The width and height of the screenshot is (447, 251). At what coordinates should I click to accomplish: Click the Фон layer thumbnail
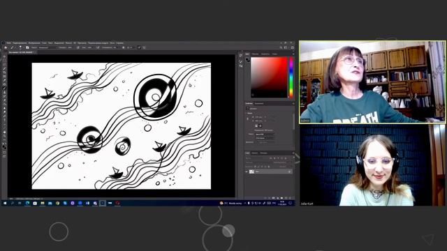[x=251, y=172]
